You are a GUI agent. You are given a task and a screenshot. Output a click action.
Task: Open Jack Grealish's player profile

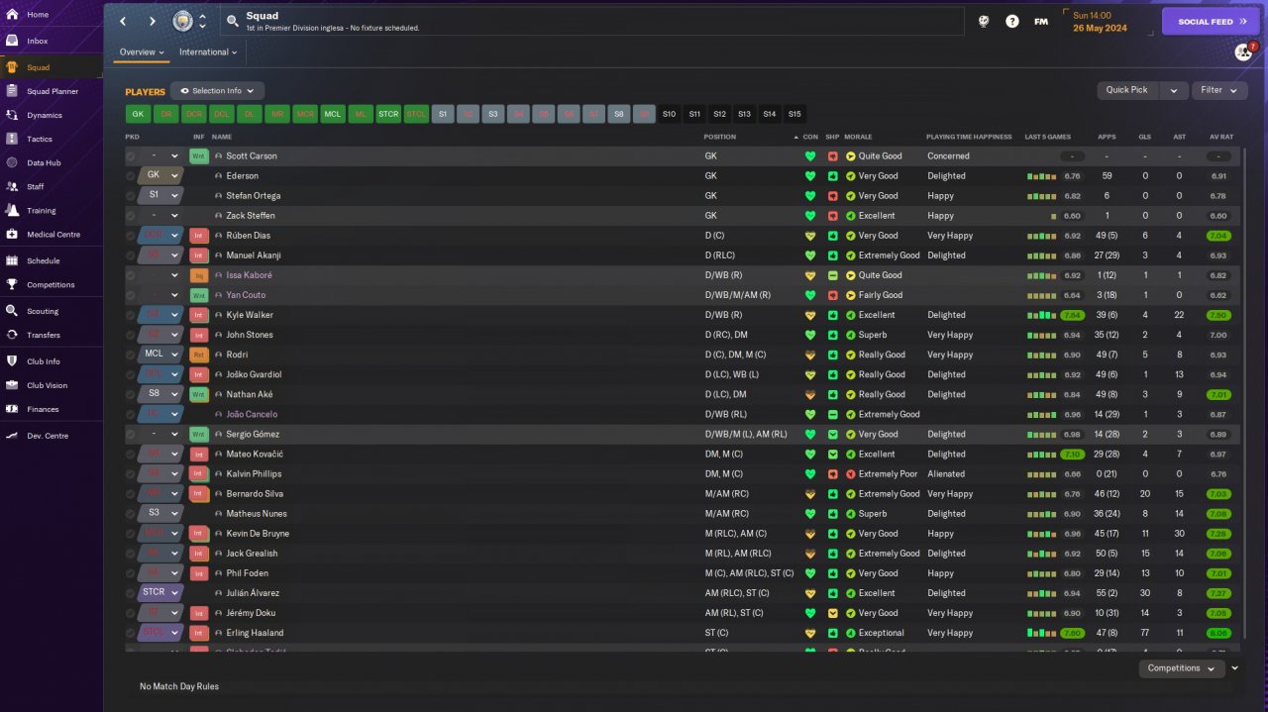point(252,554)
